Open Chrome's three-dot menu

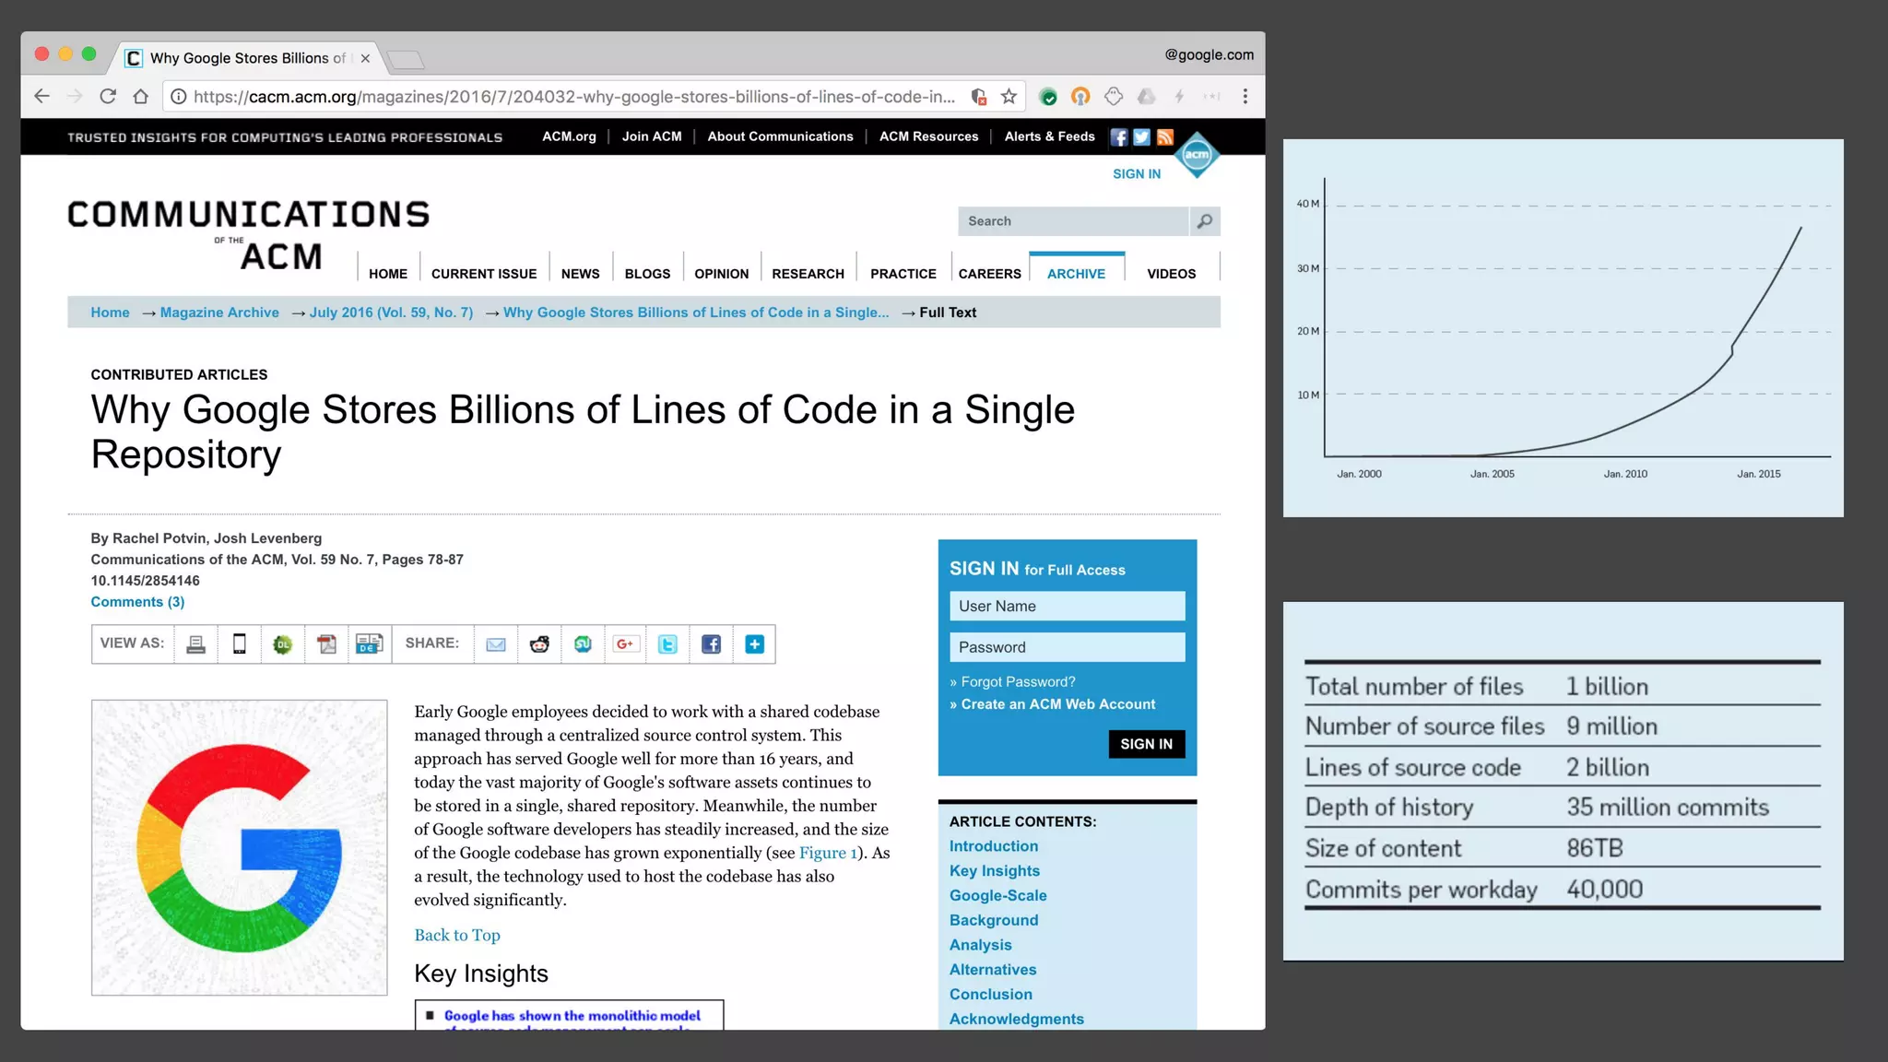[1245, 97]
